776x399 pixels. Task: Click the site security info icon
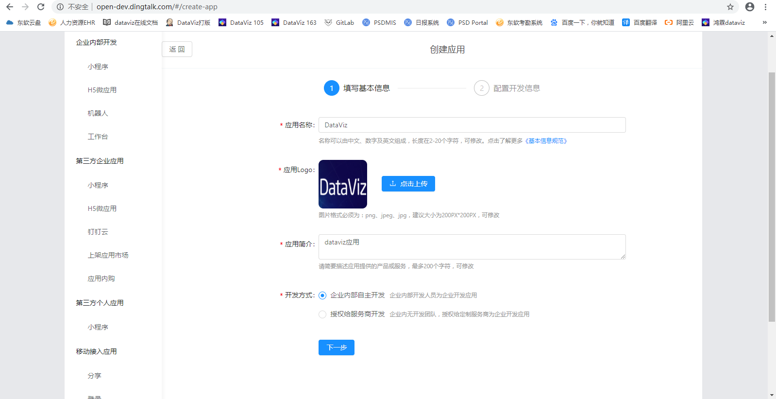(x=60, y=7)
